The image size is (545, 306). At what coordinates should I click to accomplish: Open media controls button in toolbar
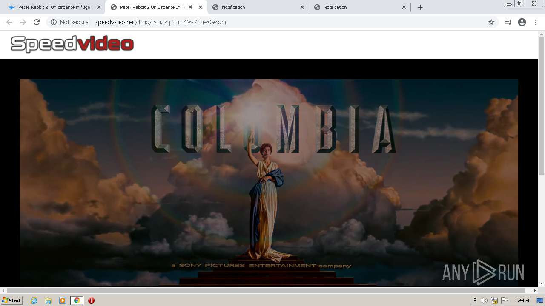tap(508, 22)
